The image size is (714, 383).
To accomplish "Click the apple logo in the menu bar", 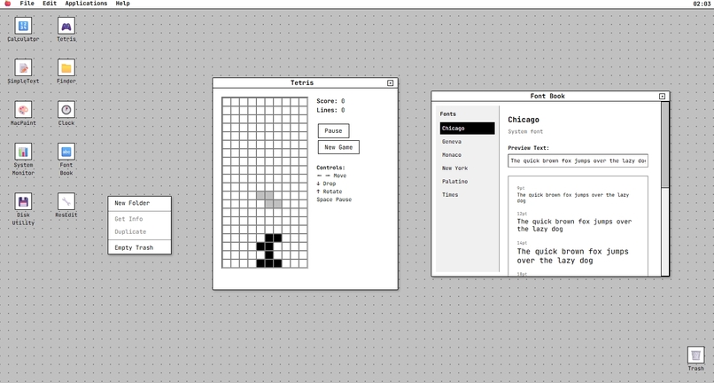I will pos(7,4).
